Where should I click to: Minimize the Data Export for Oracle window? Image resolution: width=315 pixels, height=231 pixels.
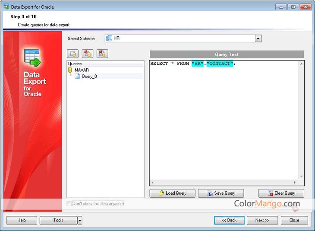[281, 7]
